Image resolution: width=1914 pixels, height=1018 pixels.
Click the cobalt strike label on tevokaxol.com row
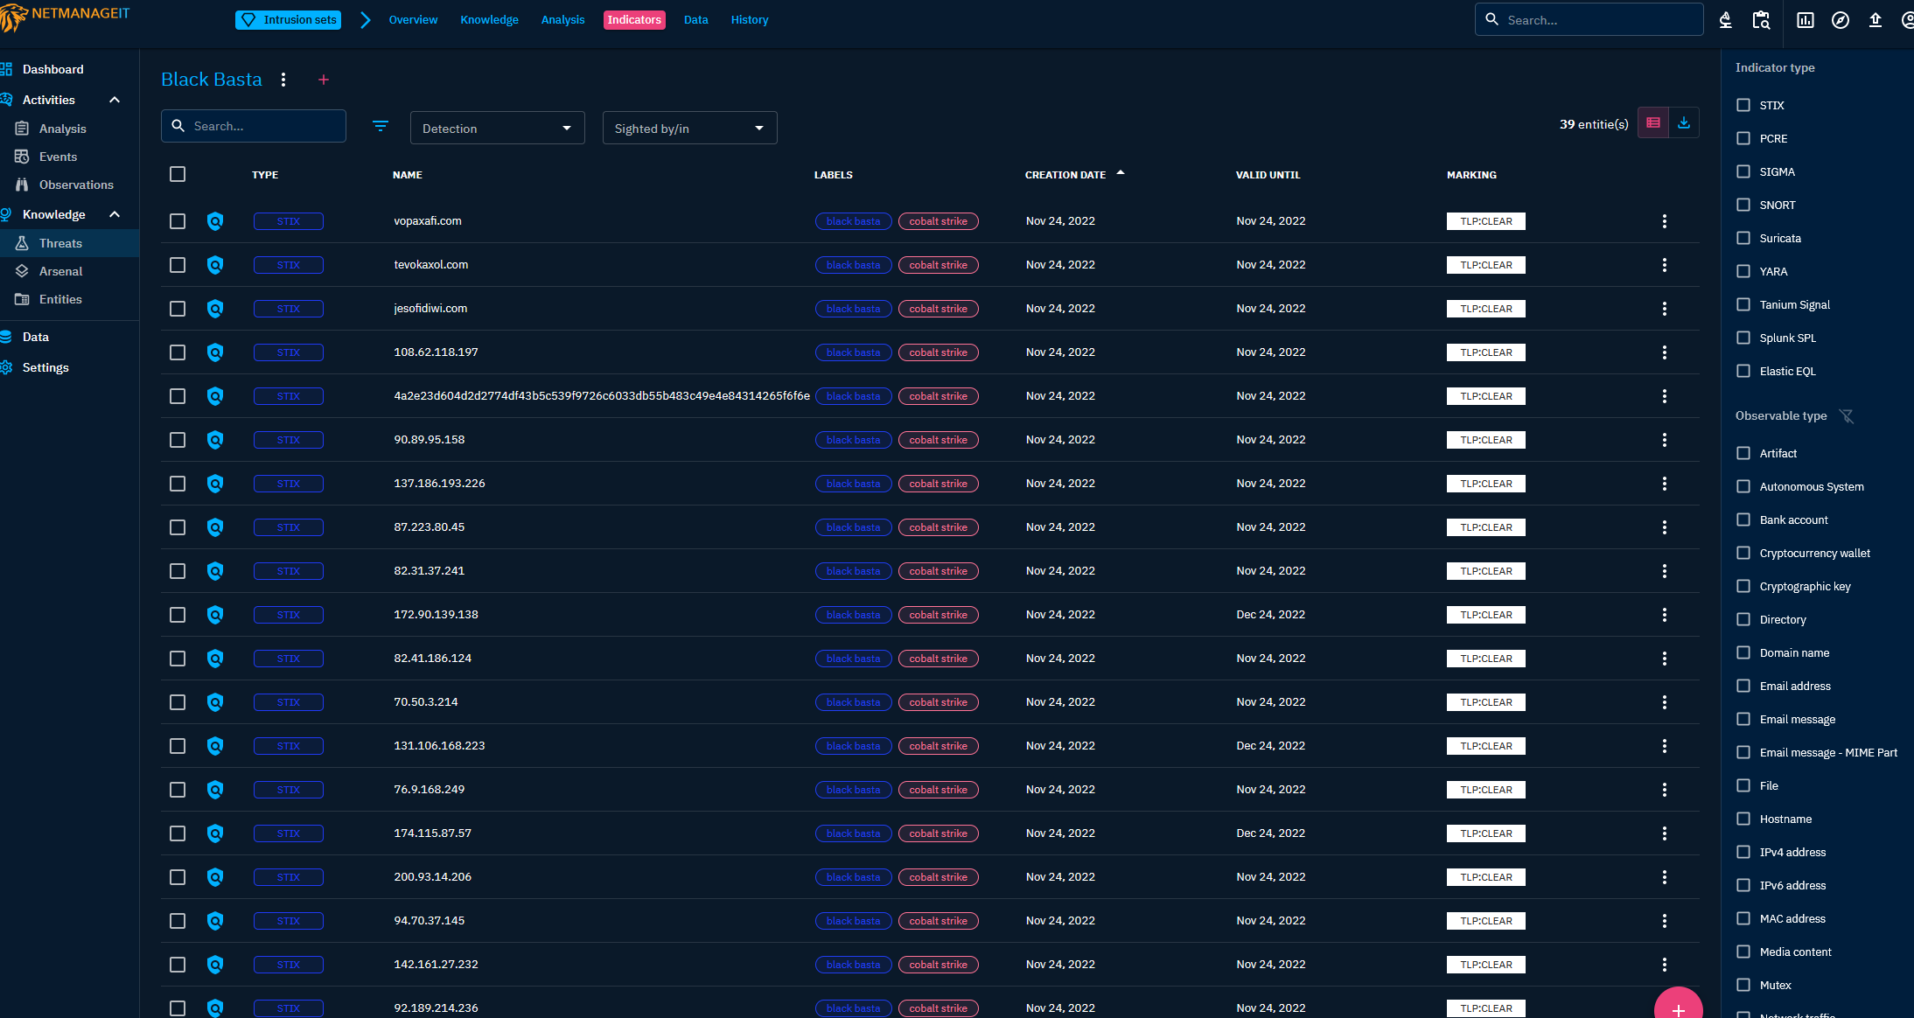[x=938, y=265]
